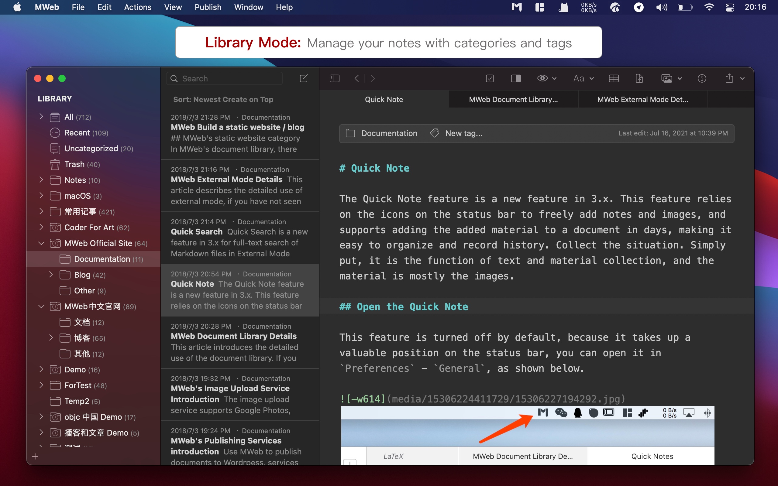
Task: Click the document attachment icon
Action: [639, 78]
